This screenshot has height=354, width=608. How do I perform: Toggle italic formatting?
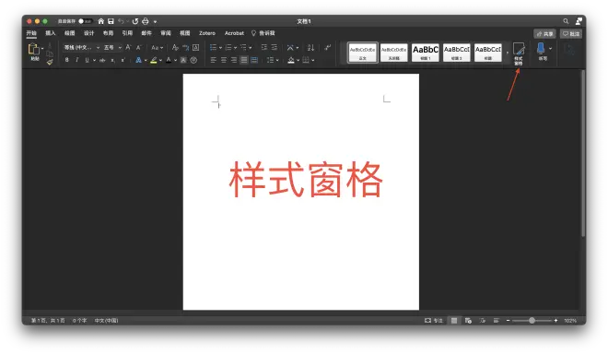click(76, 60)
